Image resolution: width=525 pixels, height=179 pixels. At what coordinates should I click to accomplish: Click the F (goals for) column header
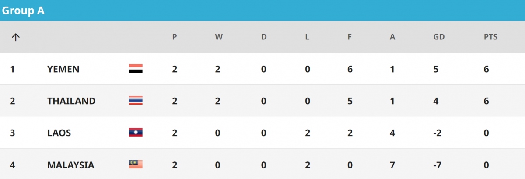pos(350,37)
